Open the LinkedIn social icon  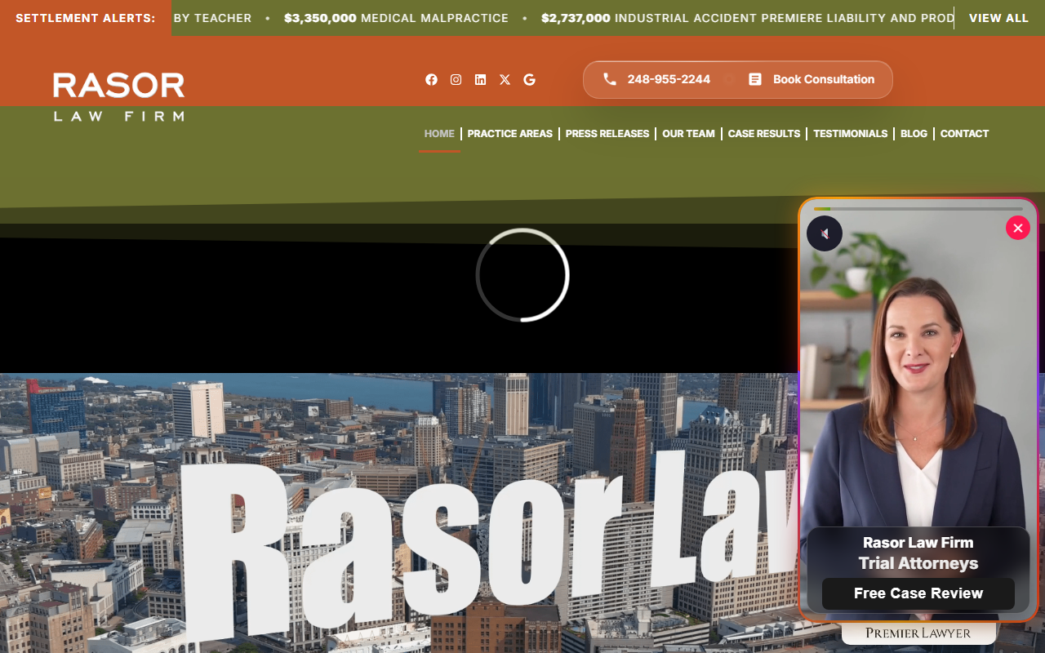pos(480,79)
